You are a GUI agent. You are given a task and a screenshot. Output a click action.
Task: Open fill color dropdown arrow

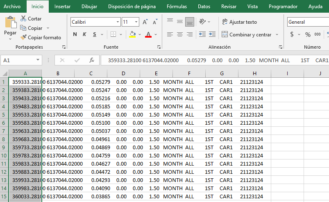pos(140,34)
